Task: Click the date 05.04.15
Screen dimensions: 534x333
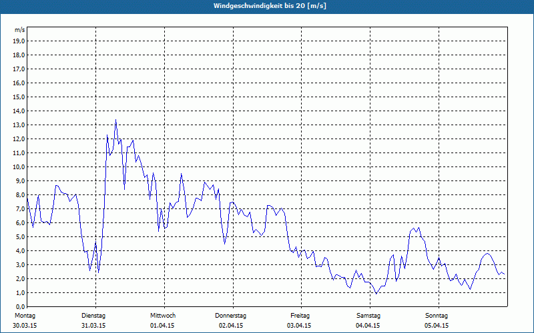Action: pos(437,326)
